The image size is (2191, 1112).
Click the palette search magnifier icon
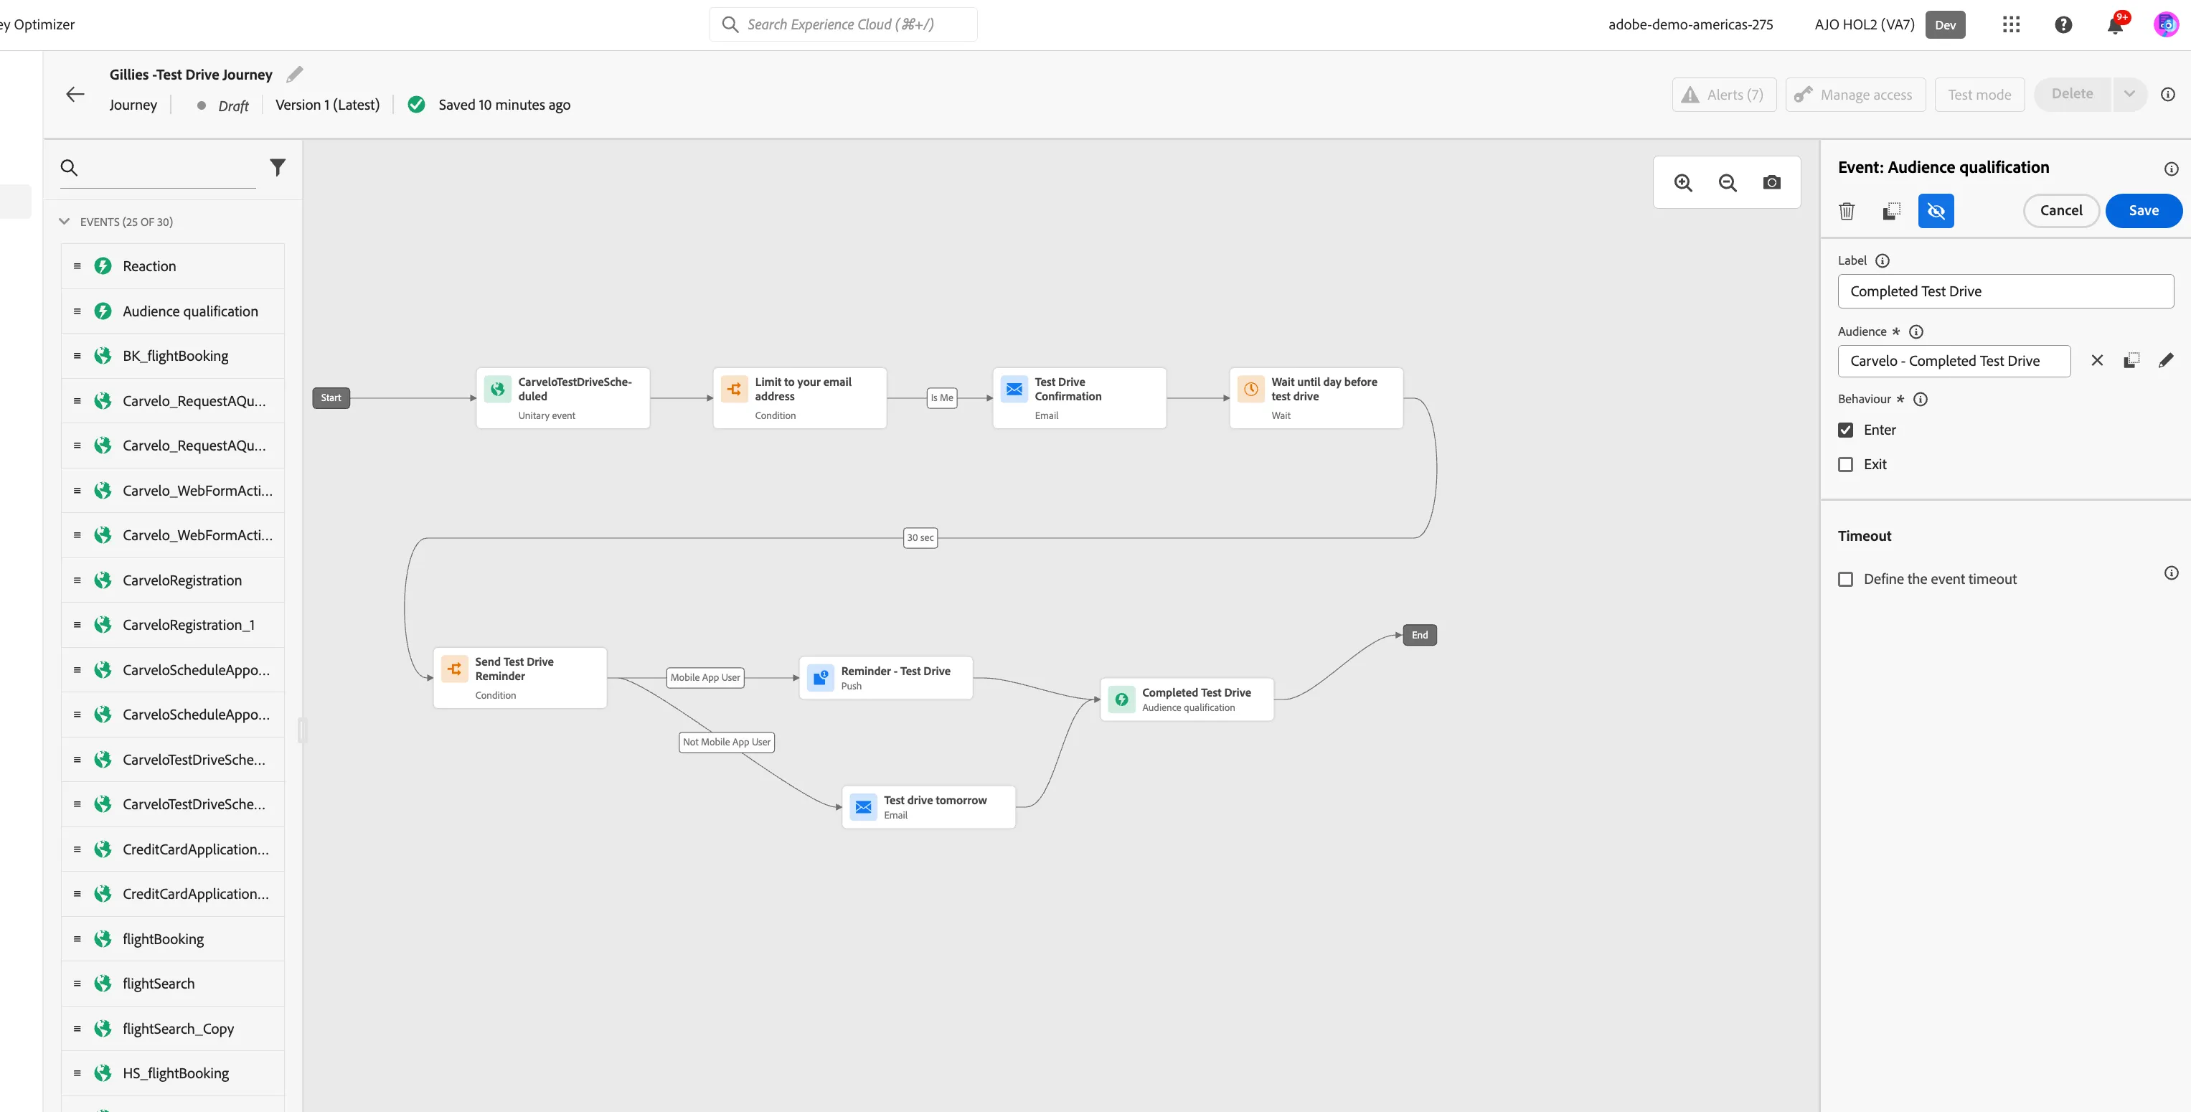coord(69,168)
